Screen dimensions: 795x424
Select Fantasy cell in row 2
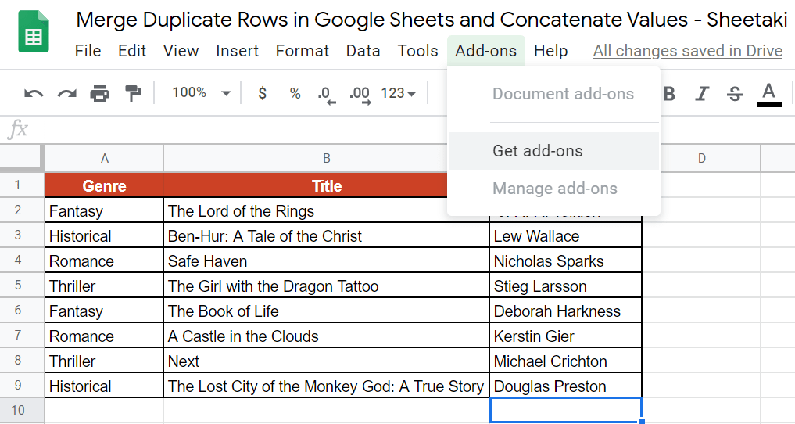pos(105,210)
